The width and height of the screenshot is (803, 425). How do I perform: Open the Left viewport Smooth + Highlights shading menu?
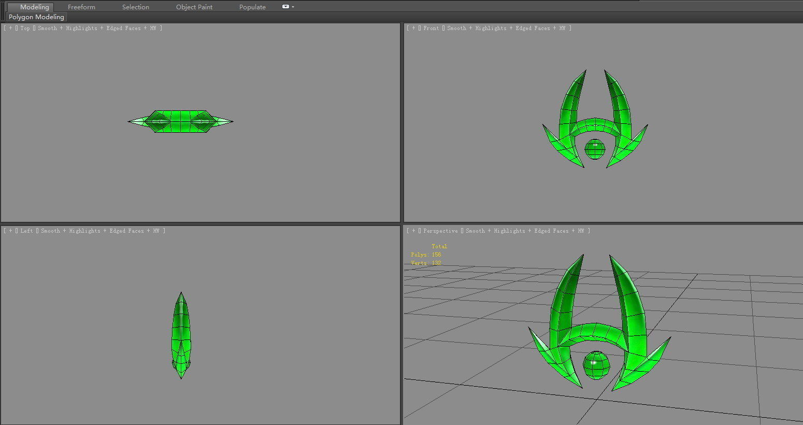point(100,231)
